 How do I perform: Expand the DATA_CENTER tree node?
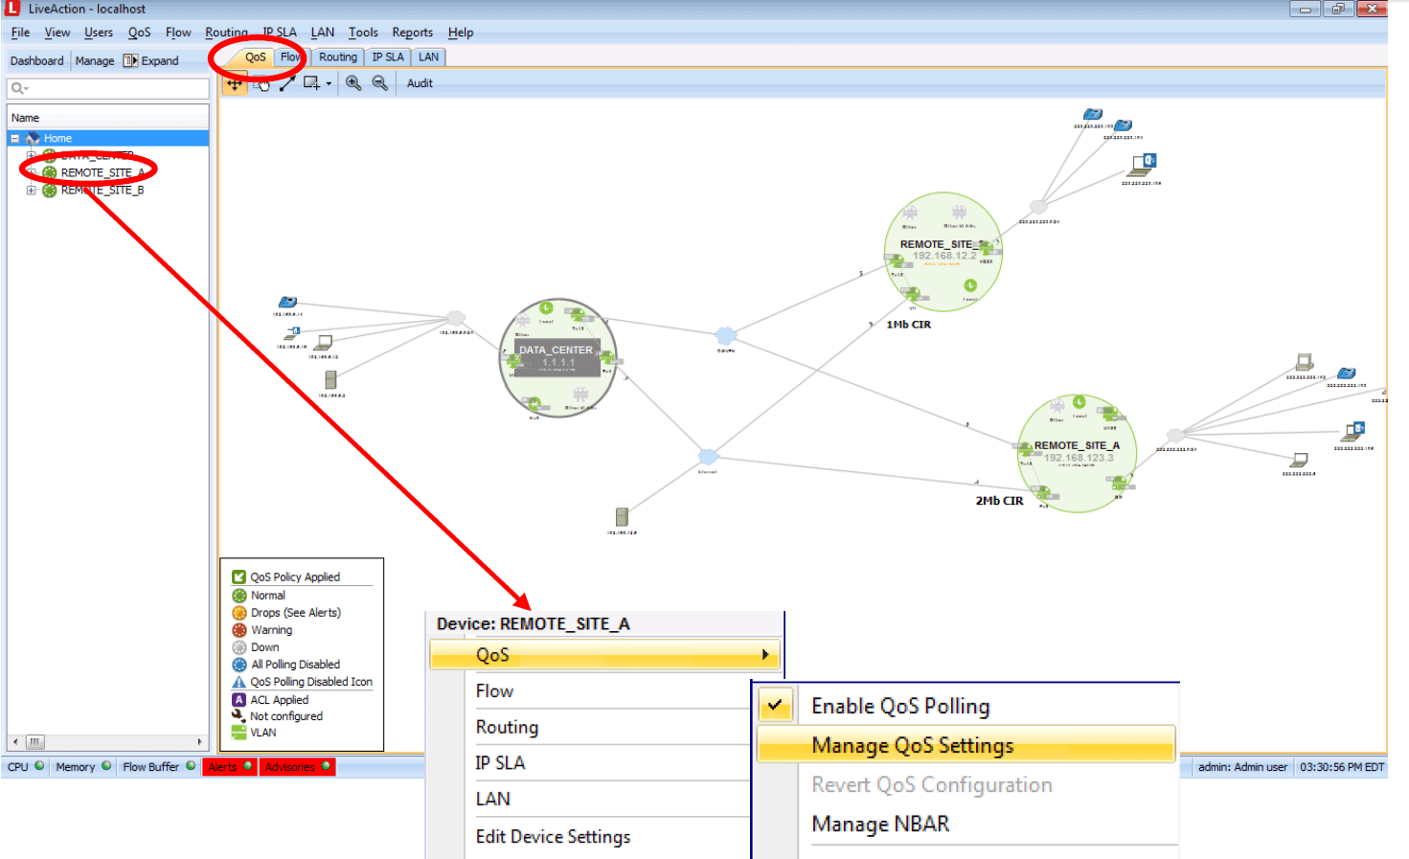31,155
